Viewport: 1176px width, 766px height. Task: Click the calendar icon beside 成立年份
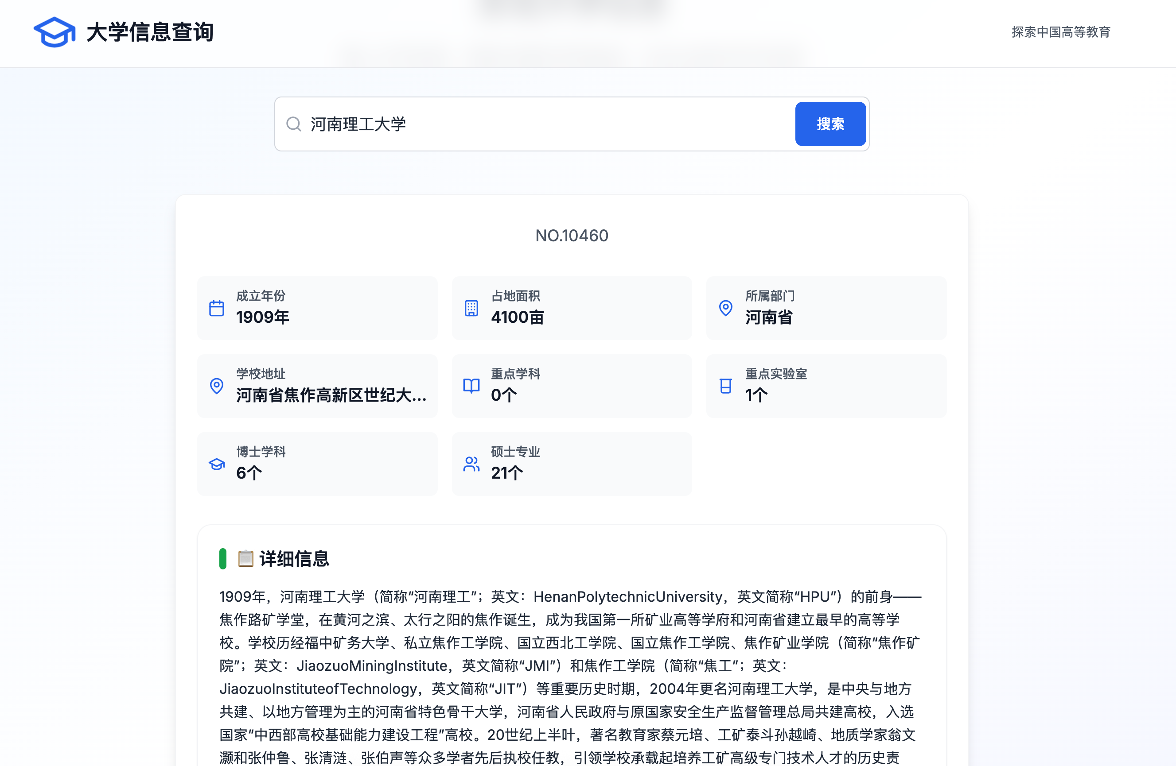[216, 308]
